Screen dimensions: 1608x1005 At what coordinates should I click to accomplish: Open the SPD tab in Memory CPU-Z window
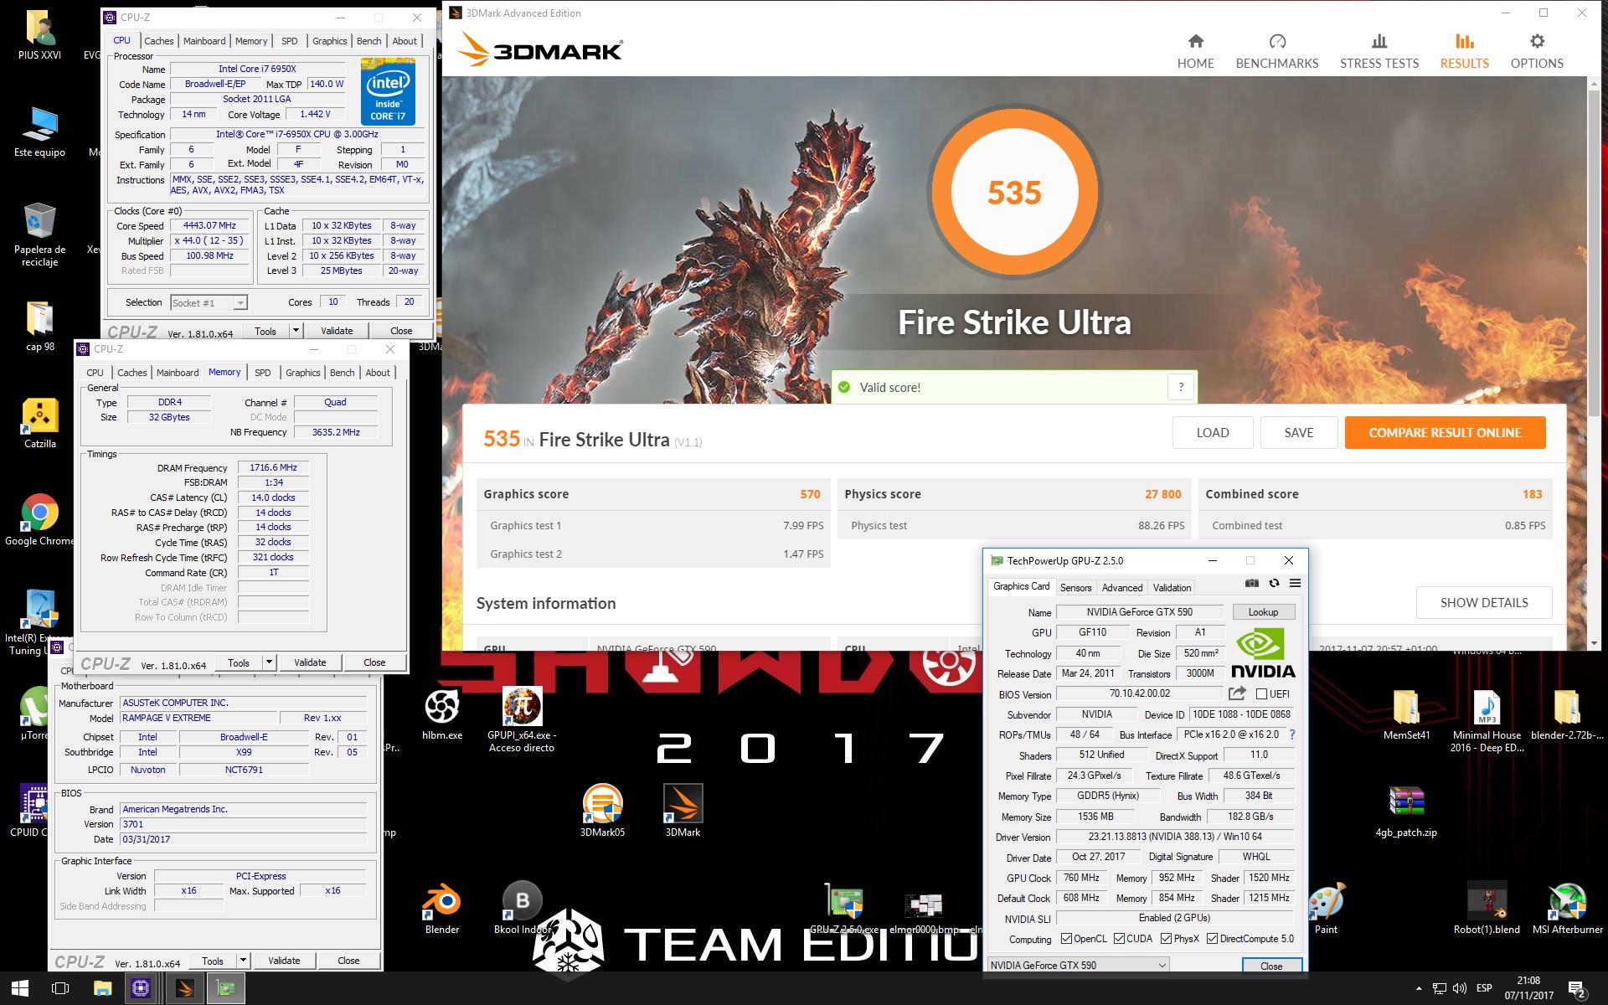(x=262, y=373)
